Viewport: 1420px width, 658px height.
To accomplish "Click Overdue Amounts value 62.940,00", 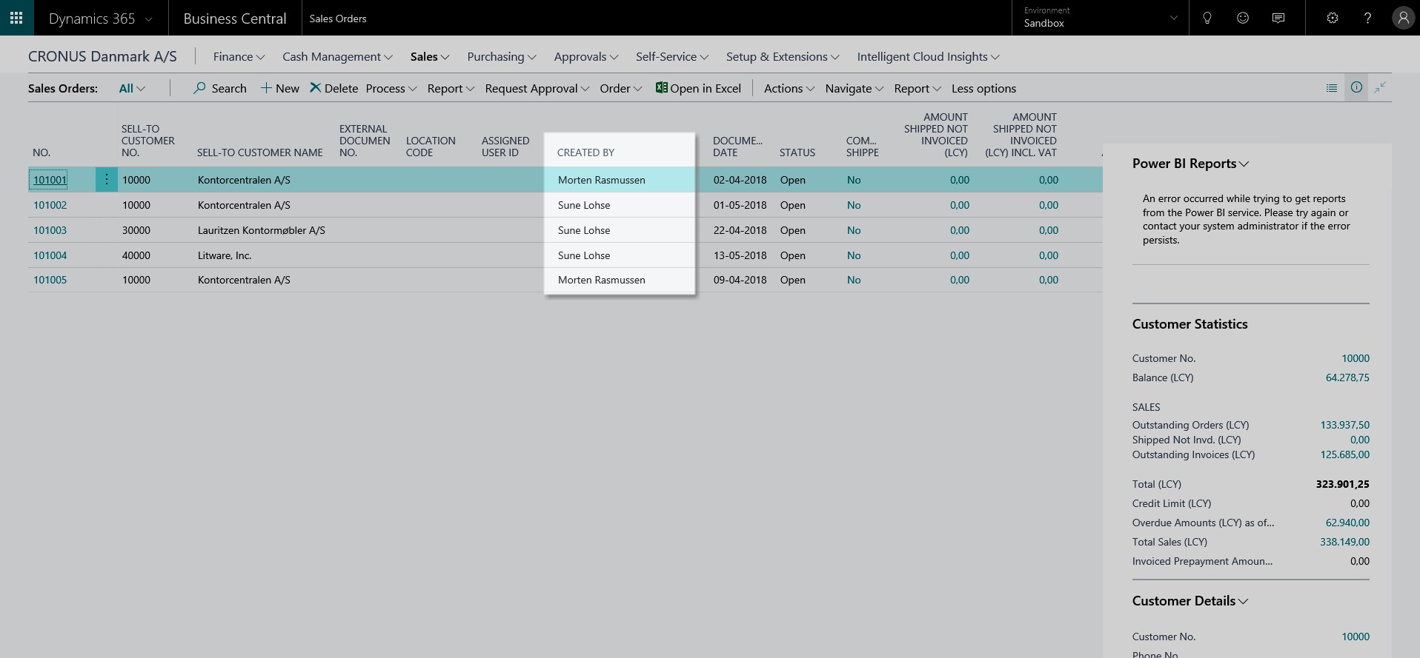I will tap(1347, 523).
